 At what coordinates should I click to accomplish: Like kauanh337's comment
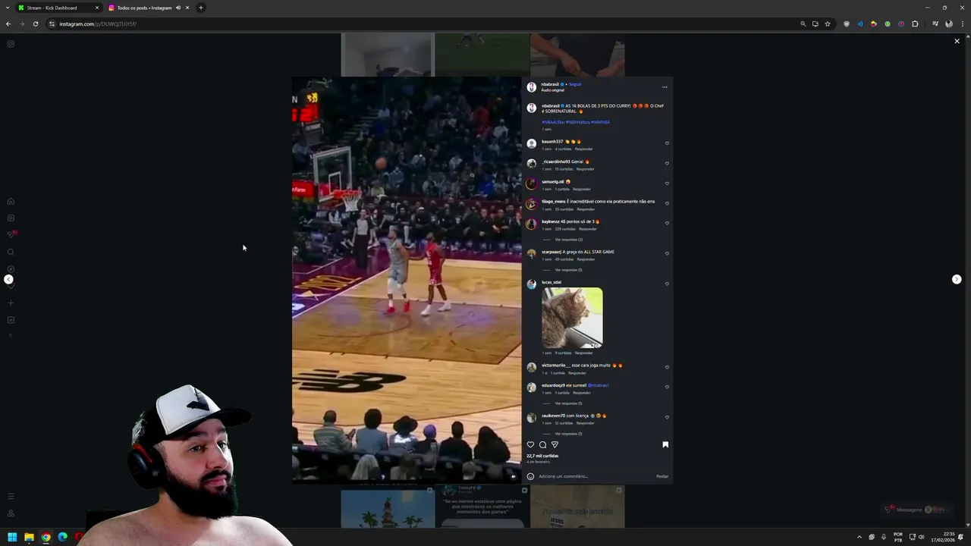[x=667, y=143]
